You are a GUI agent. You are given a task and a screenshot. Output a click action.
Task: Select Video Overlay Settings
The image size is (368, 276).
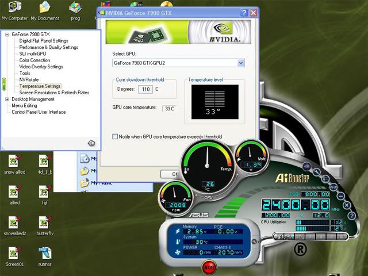tap(41, 67)
